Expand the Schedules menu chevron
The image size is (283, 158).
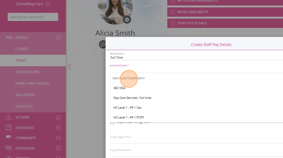tap(58, 128)
